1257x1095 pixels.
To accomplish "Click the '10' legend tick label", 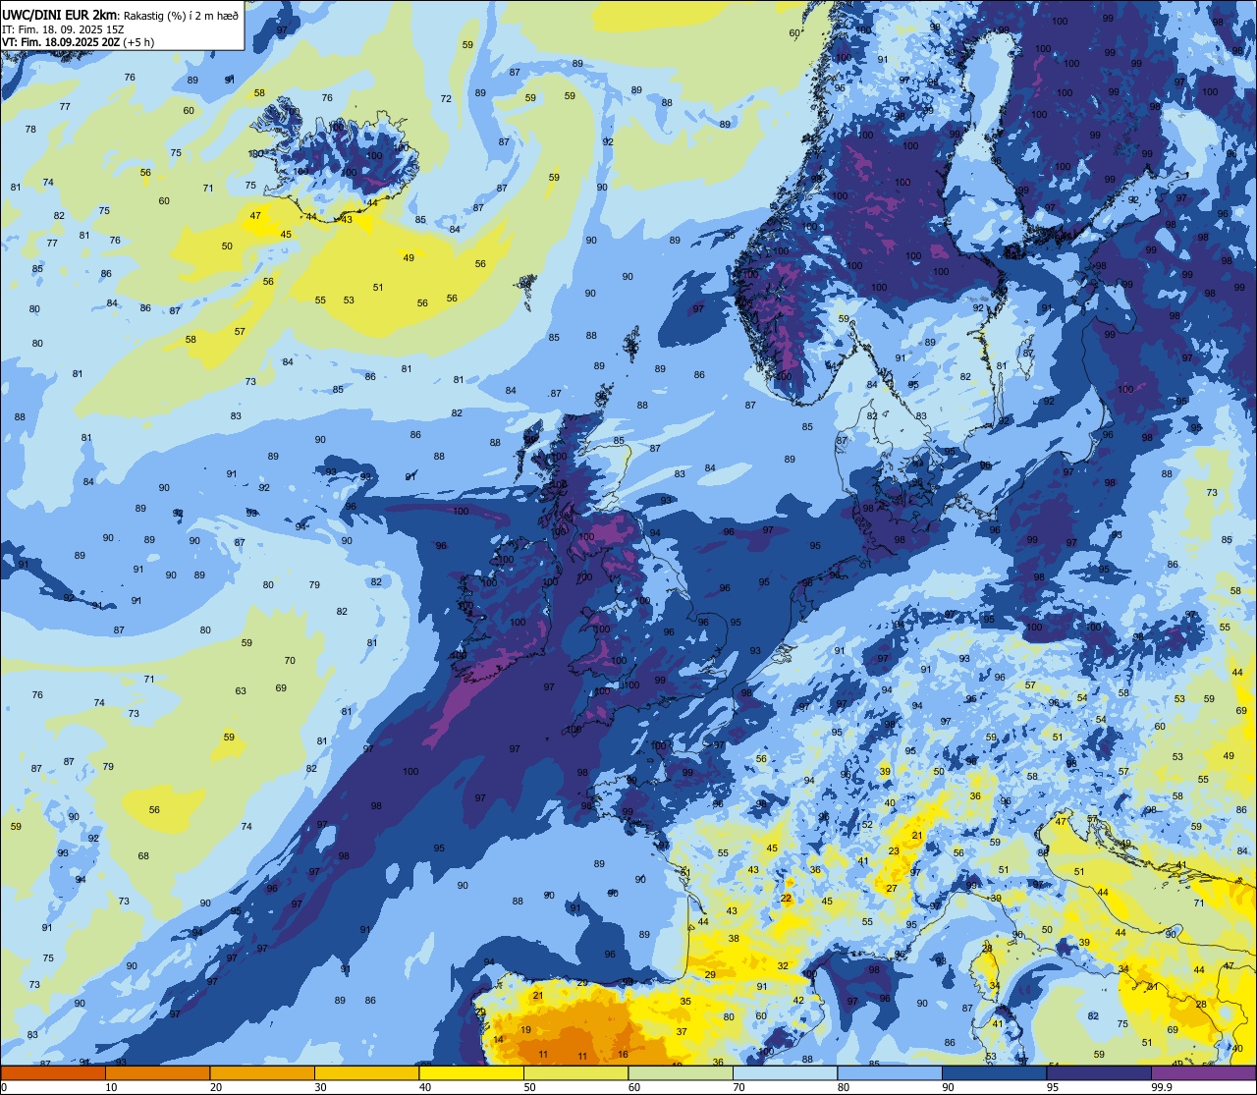I will coord(112,1087).
